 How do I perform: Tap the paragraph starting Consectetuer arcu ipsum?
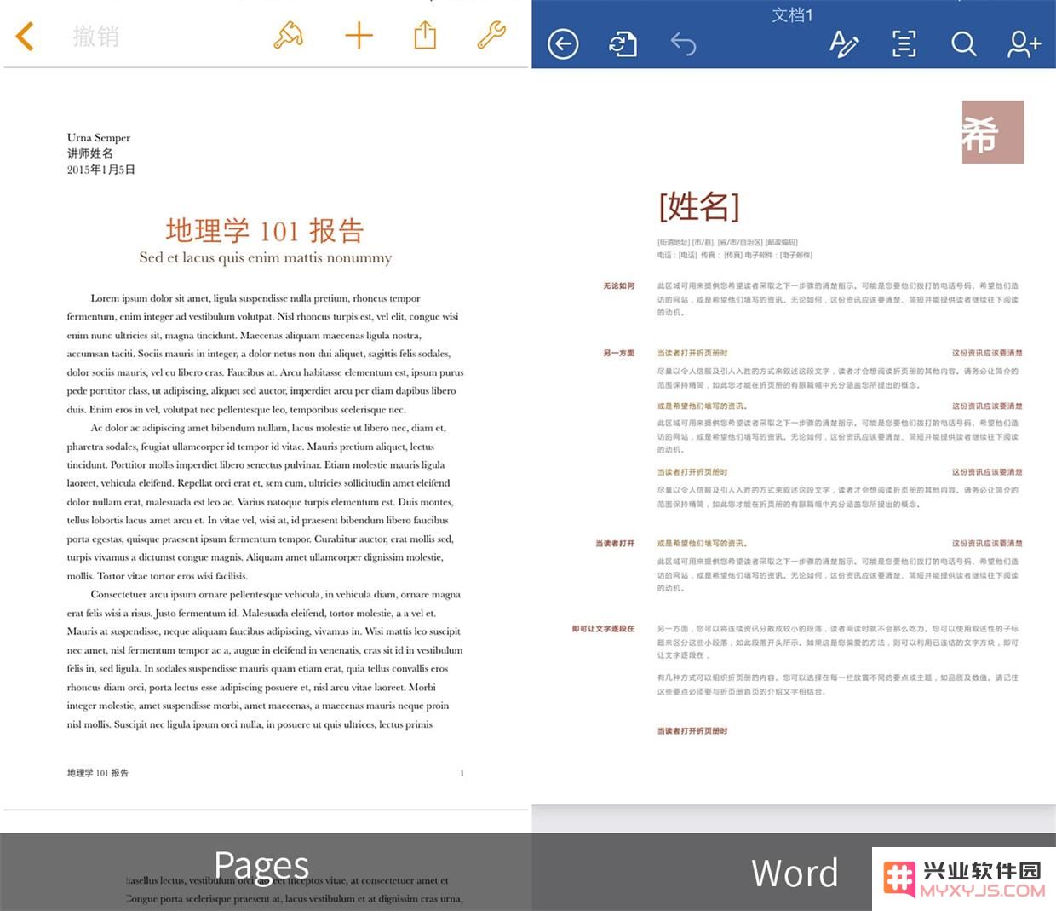[265, 659]
